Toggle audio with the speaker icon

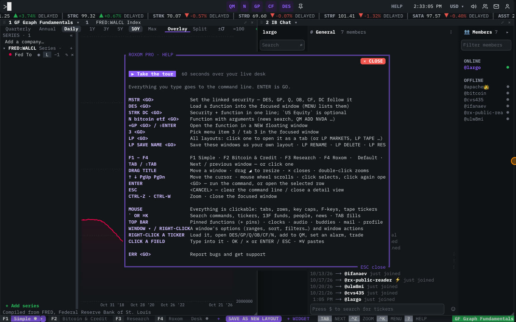tap(474, 6)
